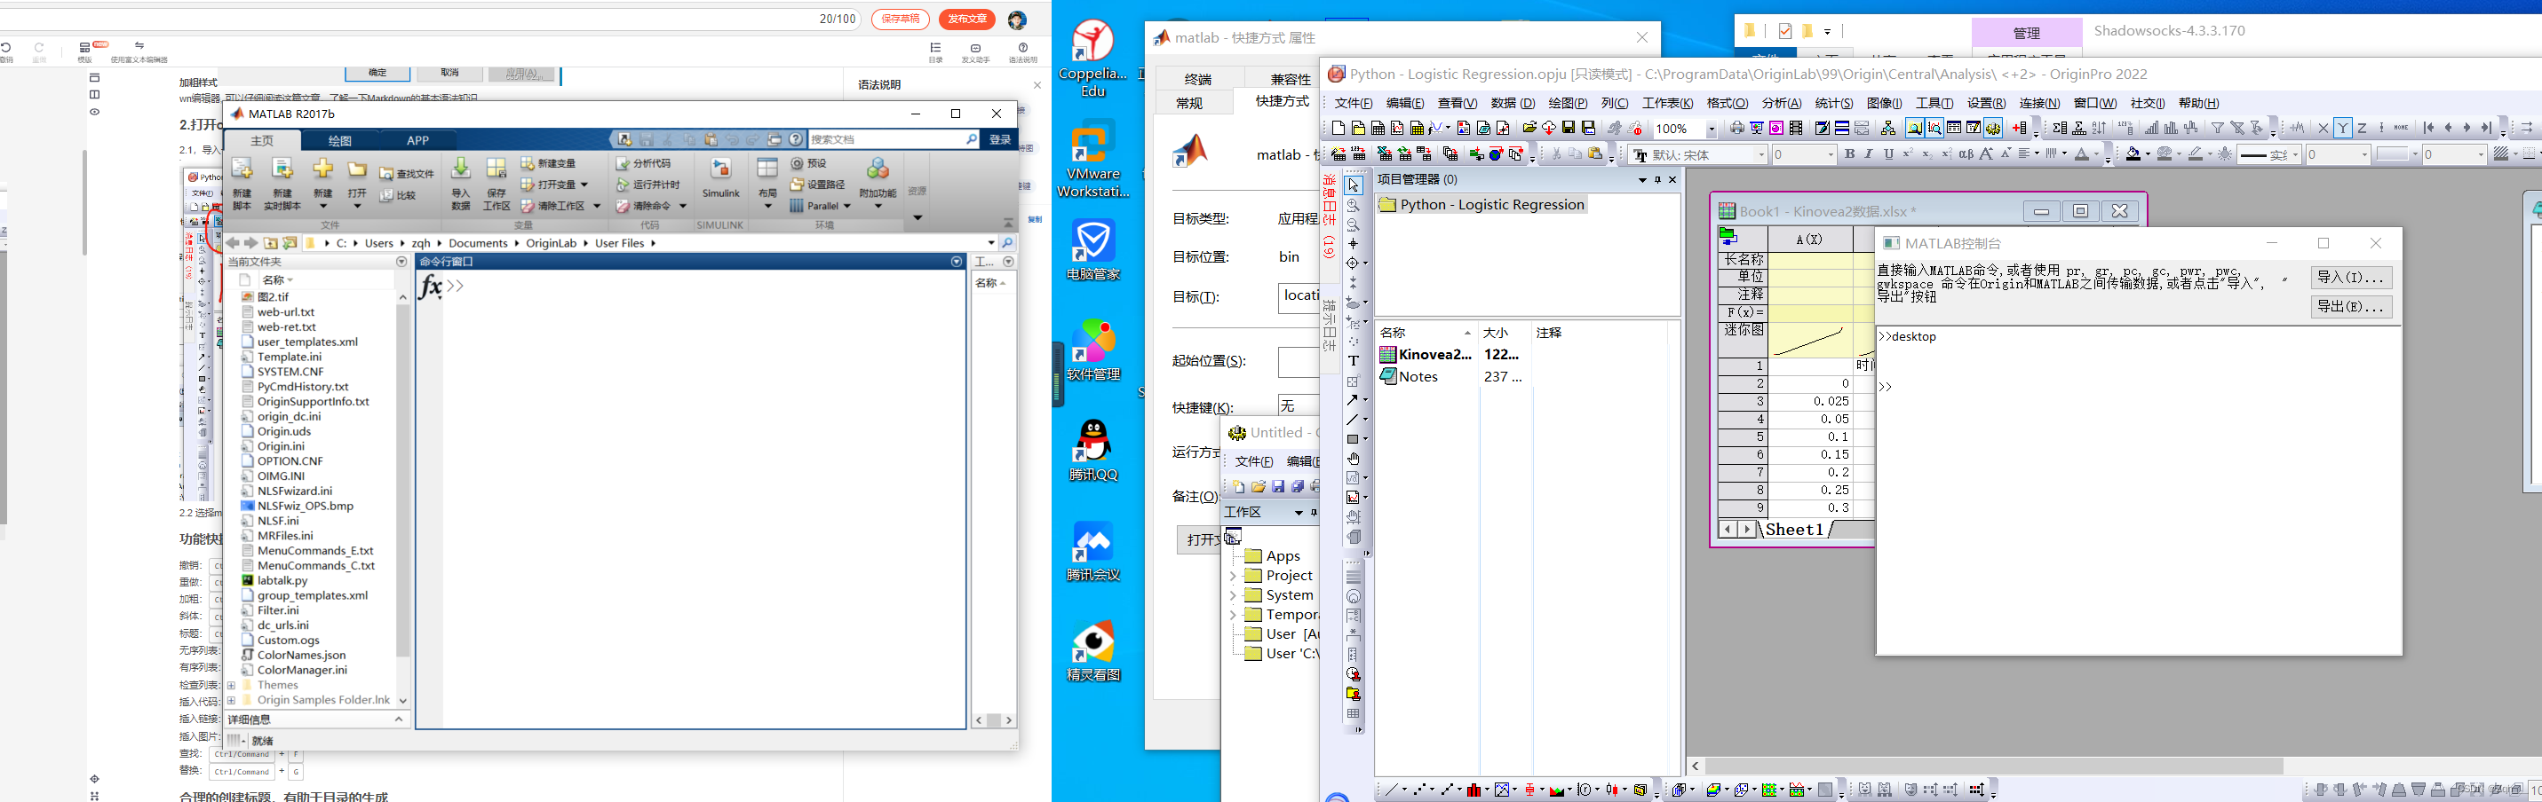Select the Text tool in Origin toolbox
2542x802 pixels.
[1353, 360]
